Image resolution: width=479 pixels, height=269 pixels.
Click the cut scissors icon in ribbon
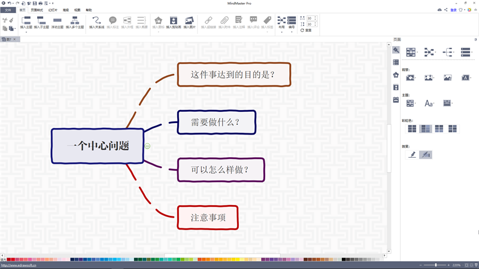point(5,20)
